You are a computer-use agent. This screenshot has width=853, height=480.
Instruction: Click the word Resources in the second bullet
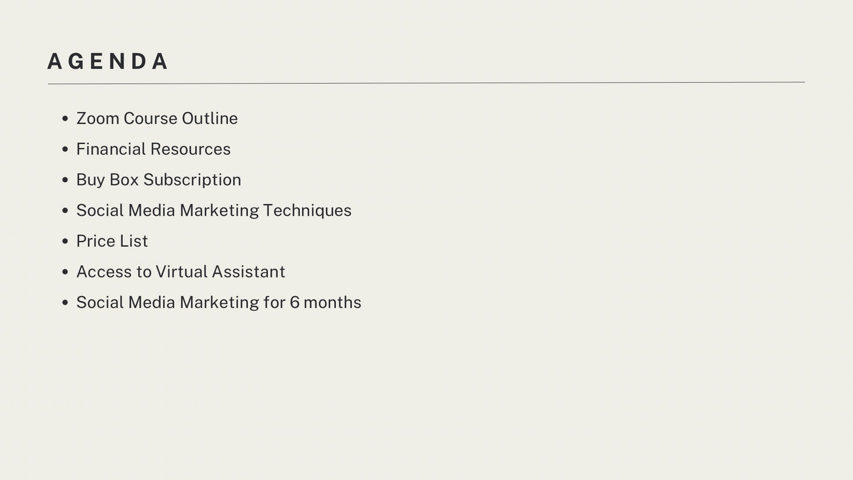(x=191, y=149)
